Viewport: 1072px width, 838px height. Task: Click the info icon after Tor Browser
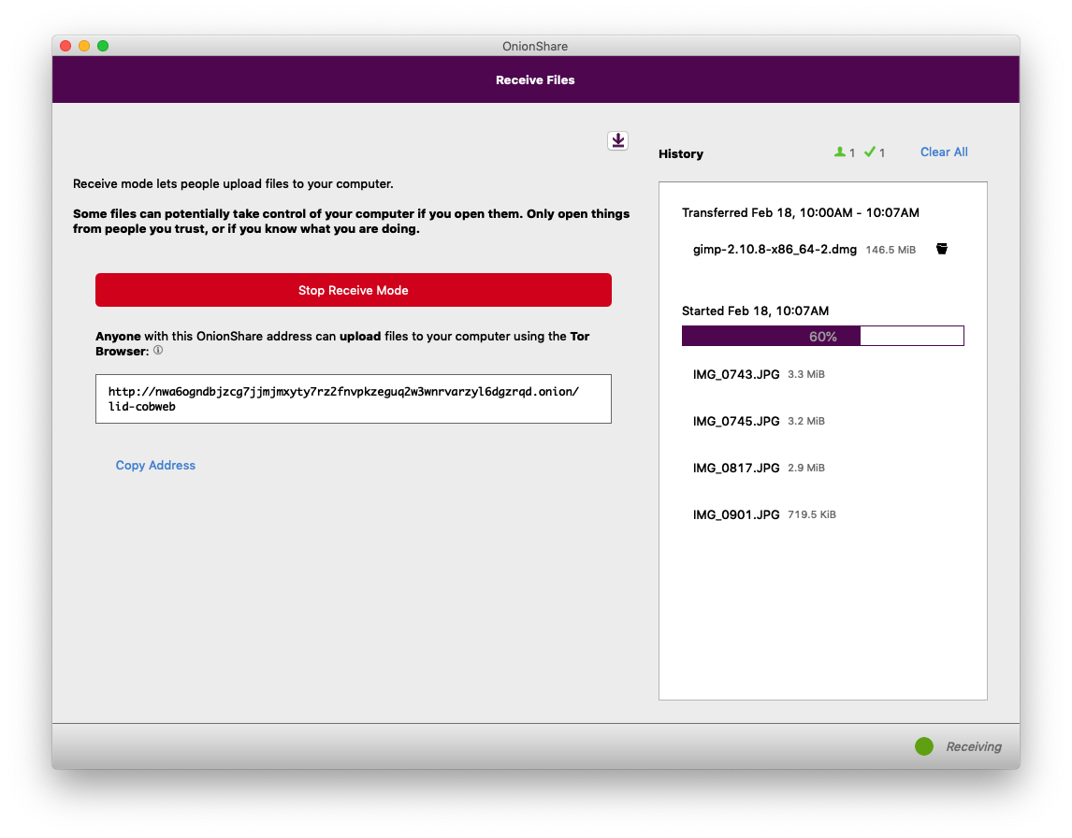pyautogui.click(x=158, y=351)
